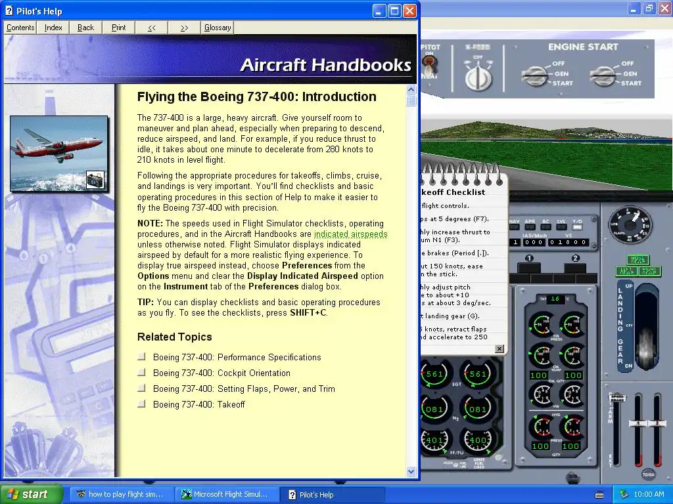Adjust throttle lever 2
Screen dimensions: 673x504
pyautogui.click(x=657, y=423)
